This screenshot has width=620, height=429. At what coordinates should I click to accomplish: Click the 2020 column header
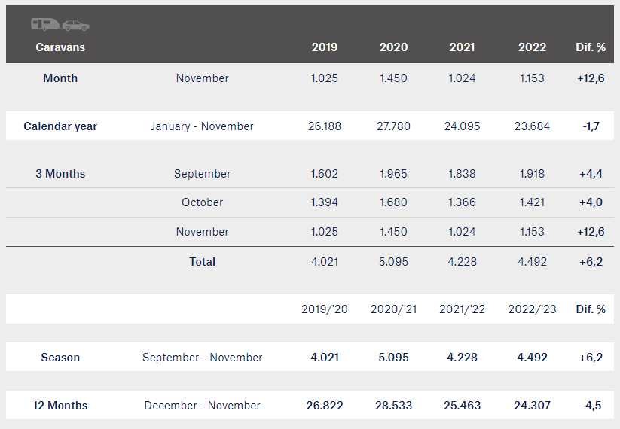tap(393, 47)
